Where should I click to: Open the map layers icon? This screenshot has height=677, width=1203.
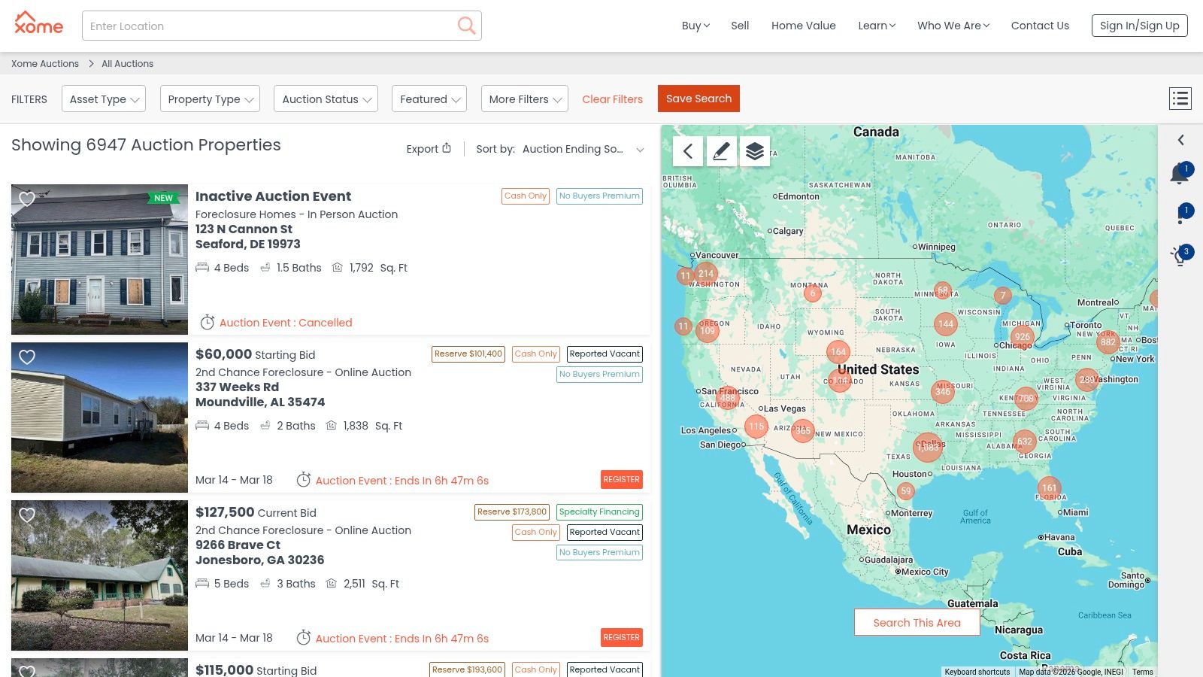click(755, 151)
